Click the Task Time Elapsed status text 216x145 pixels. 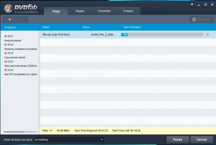coord(91,130)
